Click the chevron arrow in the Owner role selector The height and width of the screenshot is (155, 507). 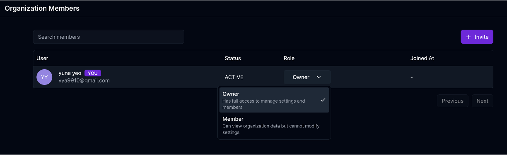[319, 77]
